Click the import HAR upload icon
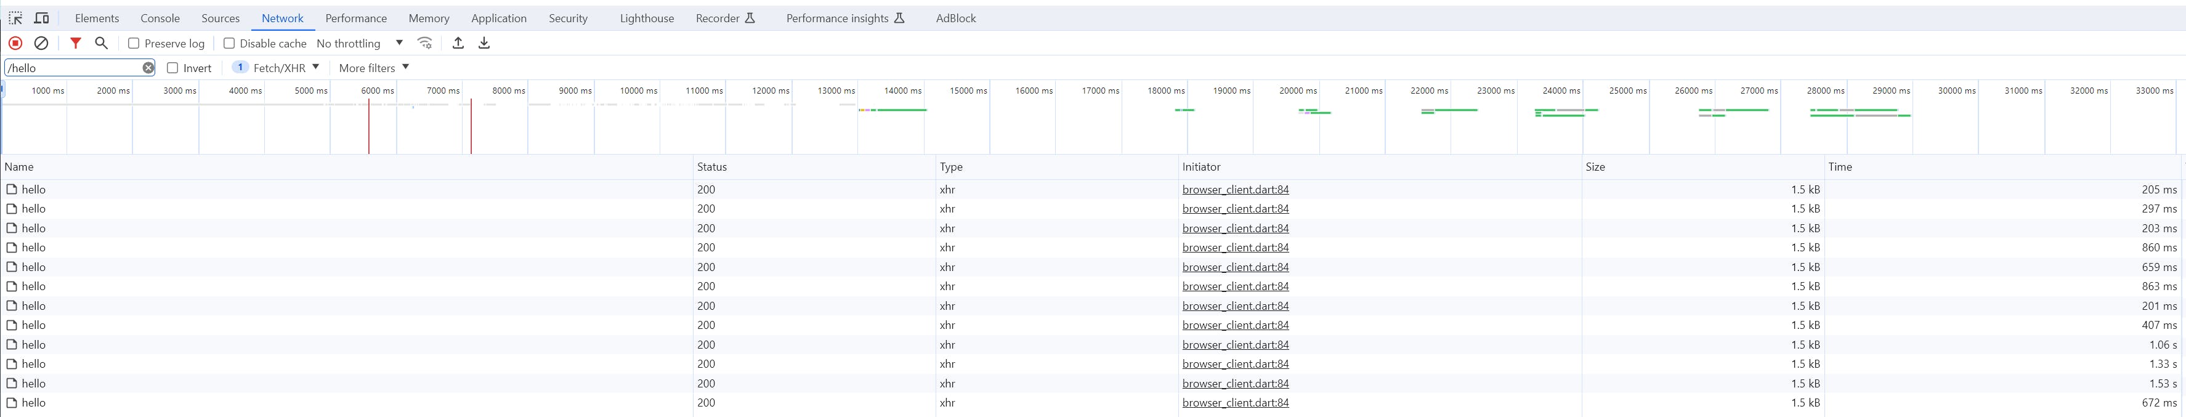2186x417 pixels. click(458, 43)
